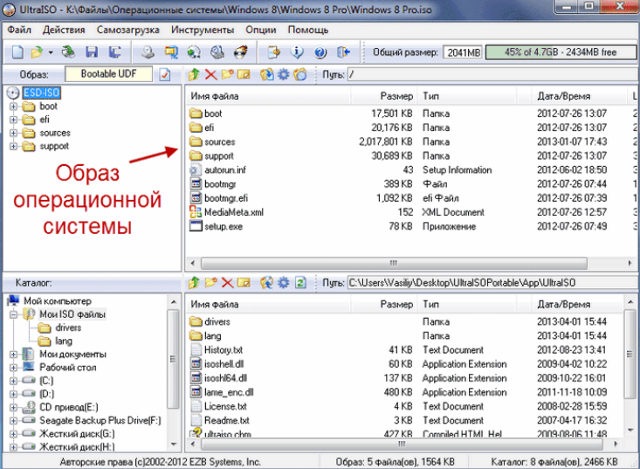Expand the sources folder in image tree
640x469 pixels.
(x=13, y=133)
